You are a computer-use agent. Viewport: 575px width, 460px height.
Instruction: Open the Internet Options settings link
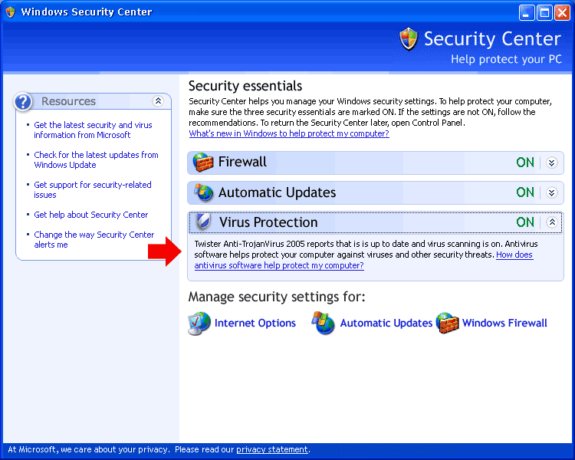point(255,324)
